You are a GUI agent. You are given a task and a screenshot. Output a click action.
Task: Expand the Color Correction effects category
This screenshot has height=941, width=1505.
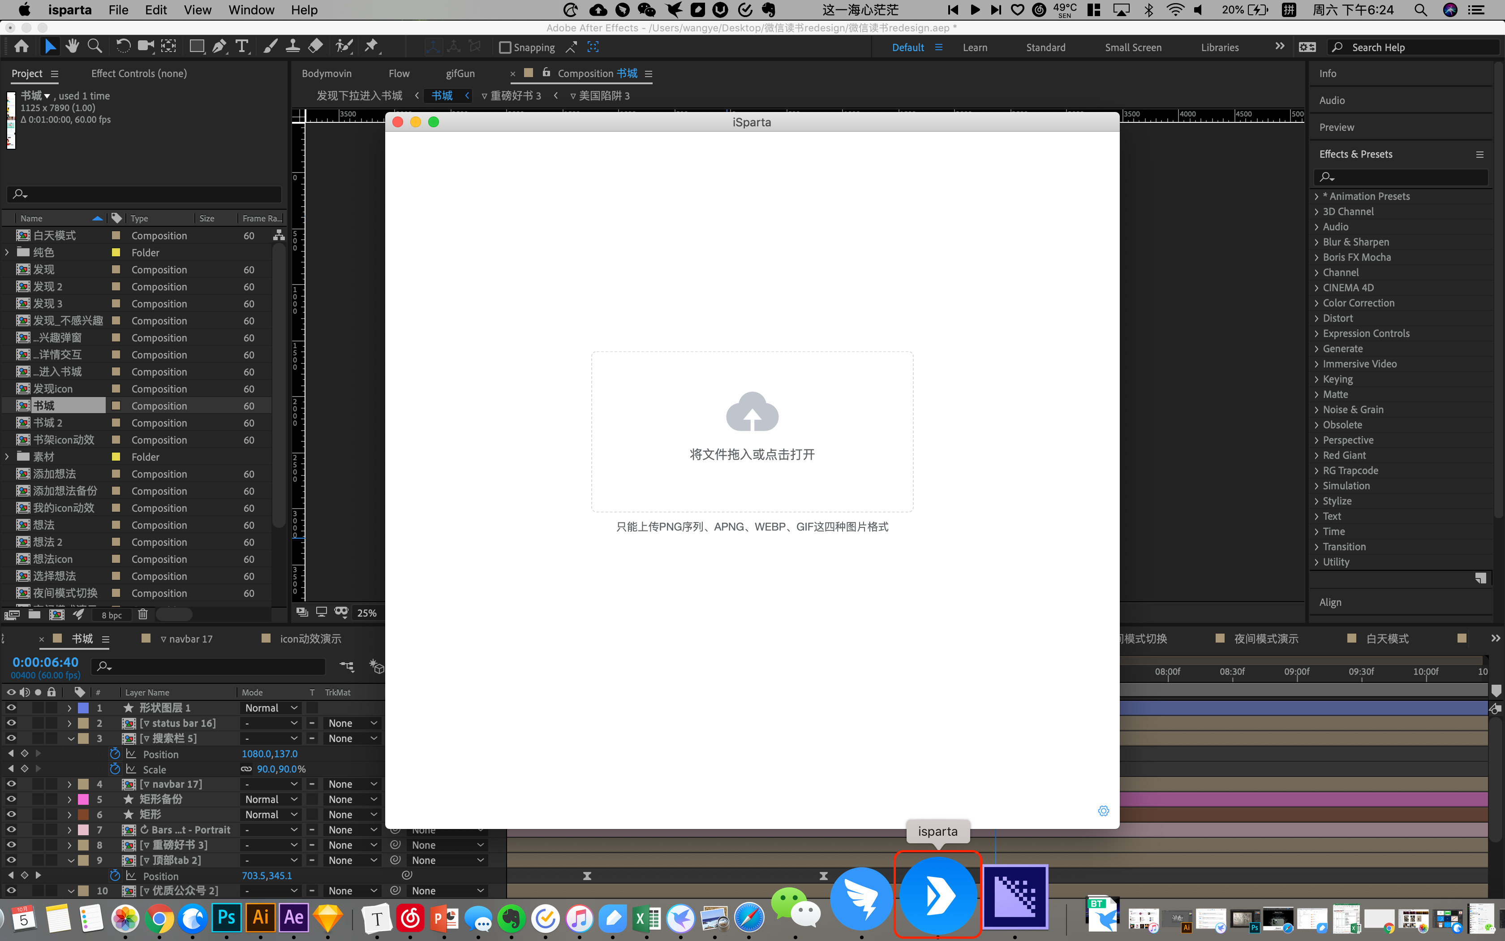coord(1316,303)
